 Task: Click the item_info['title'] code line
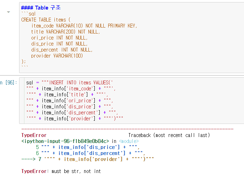point(67,95)
